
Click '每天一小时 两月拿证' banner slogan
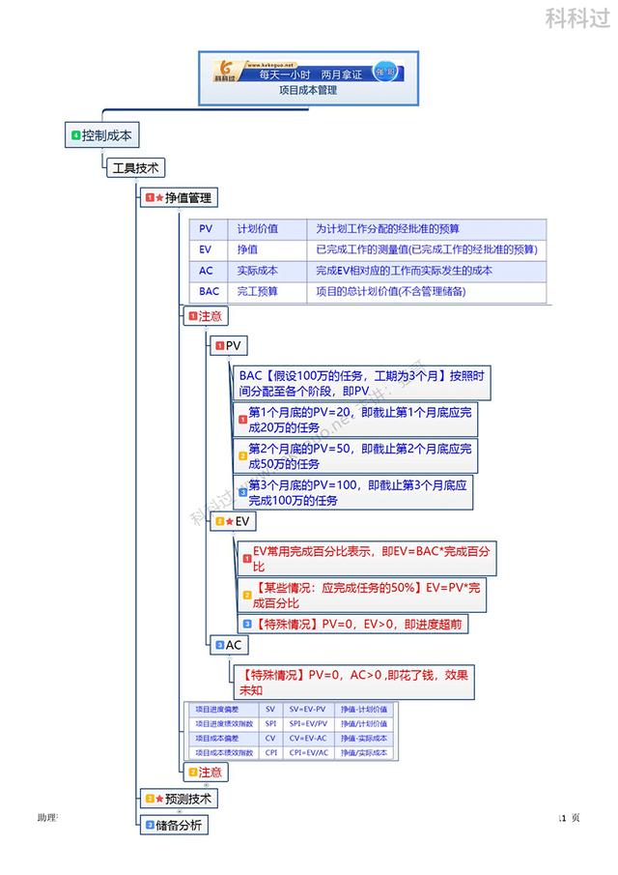(310, 74)
